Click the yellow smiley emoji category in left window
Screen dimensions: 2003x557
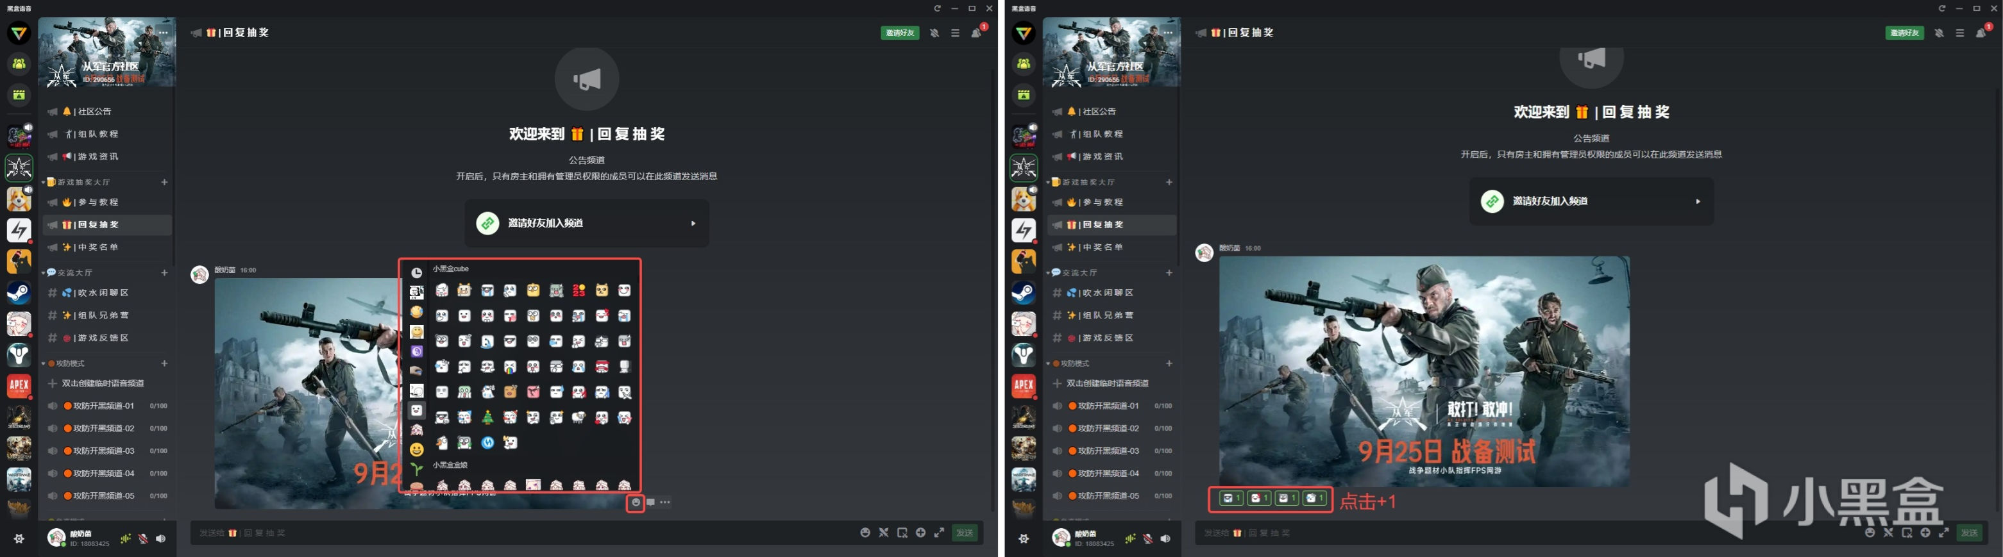417,449
